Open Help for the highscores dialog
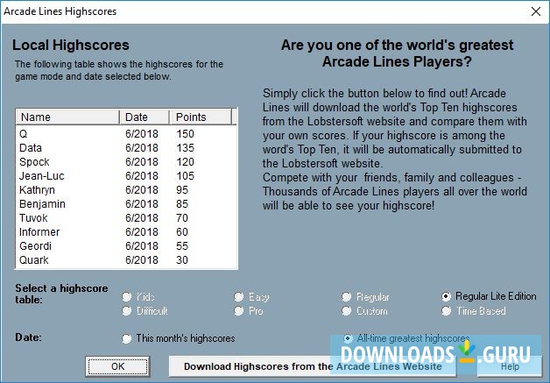Viewport: 550px width, 383px height. (x=510, y=366)
